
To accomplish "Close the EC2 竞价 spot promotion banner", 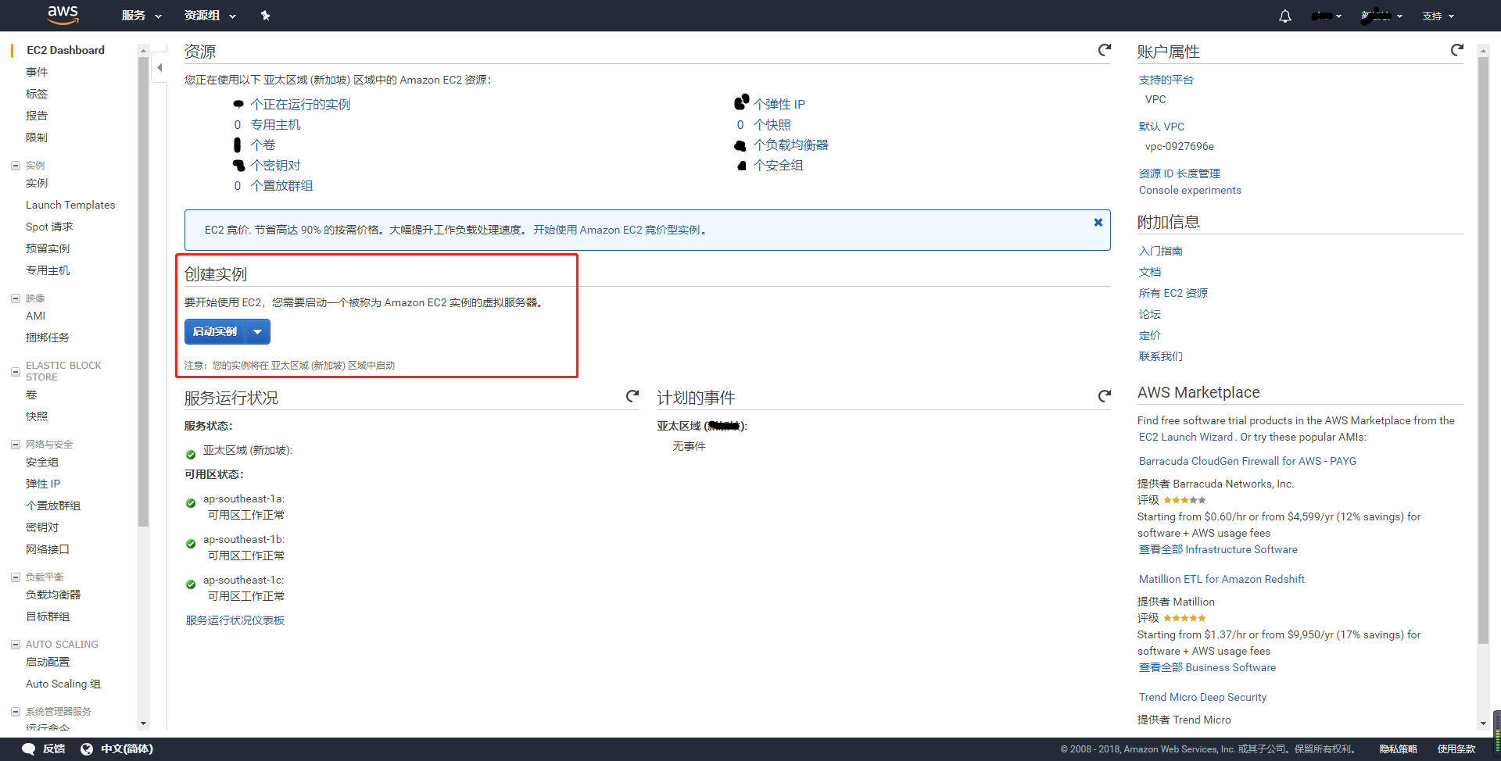I will click(1098, 223).
